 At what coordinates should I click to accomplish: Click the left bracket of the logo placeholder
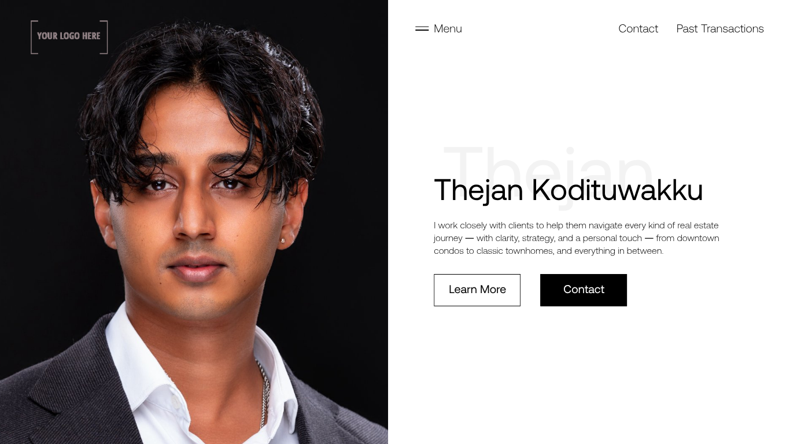tap(34, 37)
